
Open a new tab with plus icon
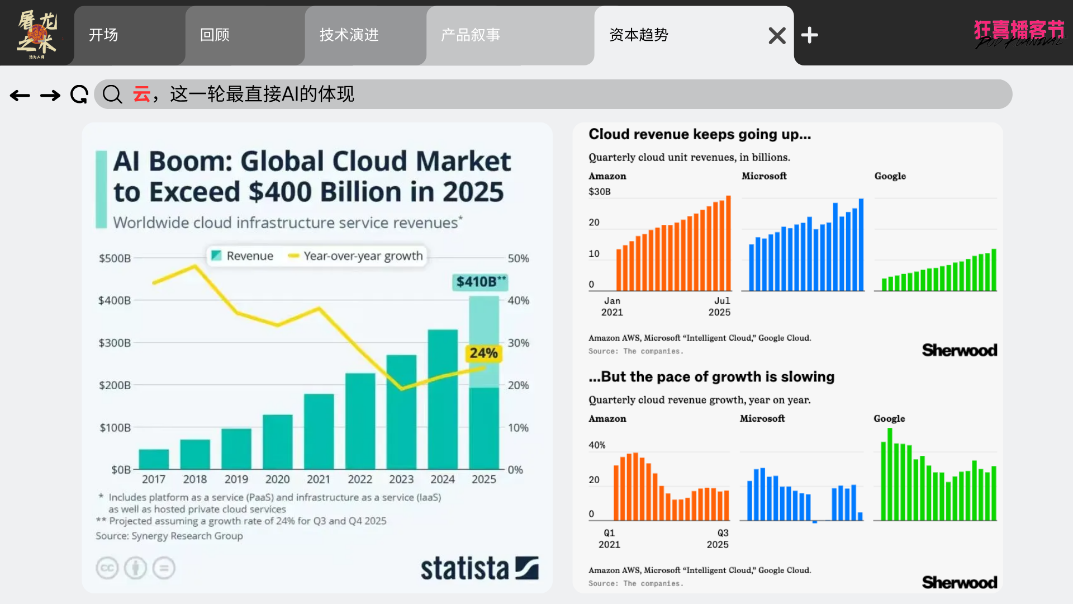[809, 35]
